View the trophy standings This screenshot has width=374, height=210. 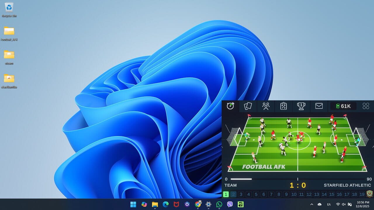coord(301,106)
